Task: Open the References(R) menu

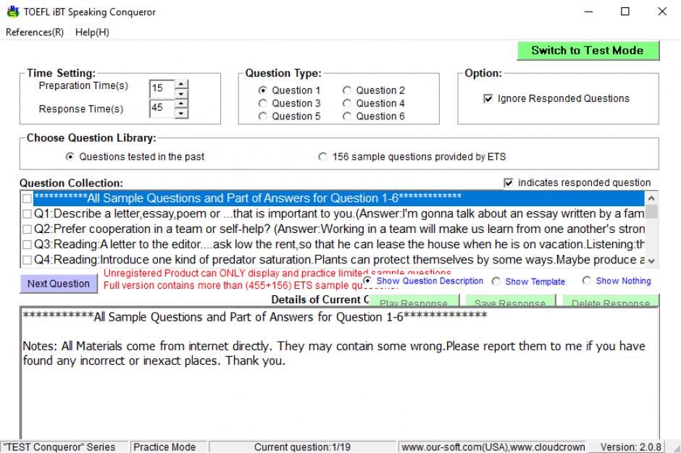Action: click(x=35, y=32)
